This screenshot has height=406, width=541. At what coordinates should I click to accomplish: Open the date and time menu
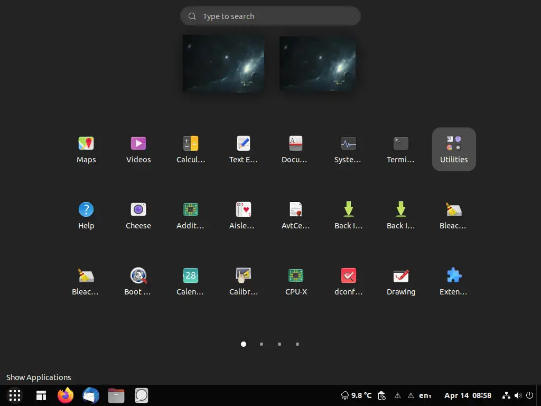pos(468,395)
